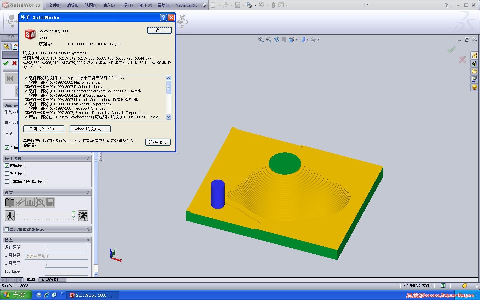Toggle the checkbox below the 速度 label
This screenshot has width=480, height=300.
click(7, 147)
